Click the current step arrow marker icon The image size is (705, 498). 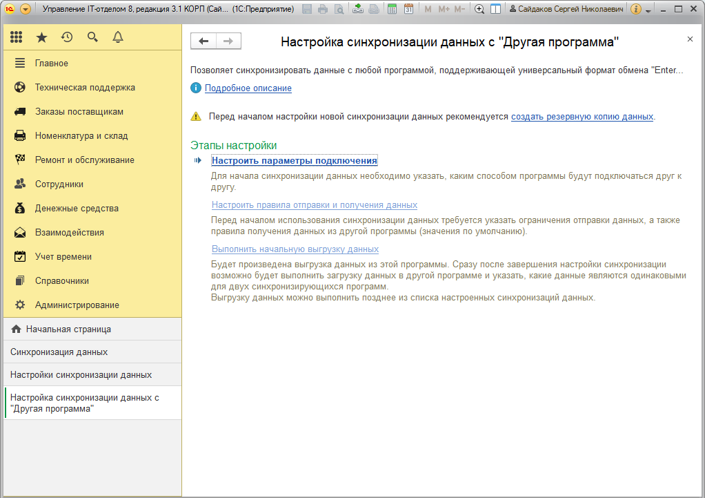[198, 160]
